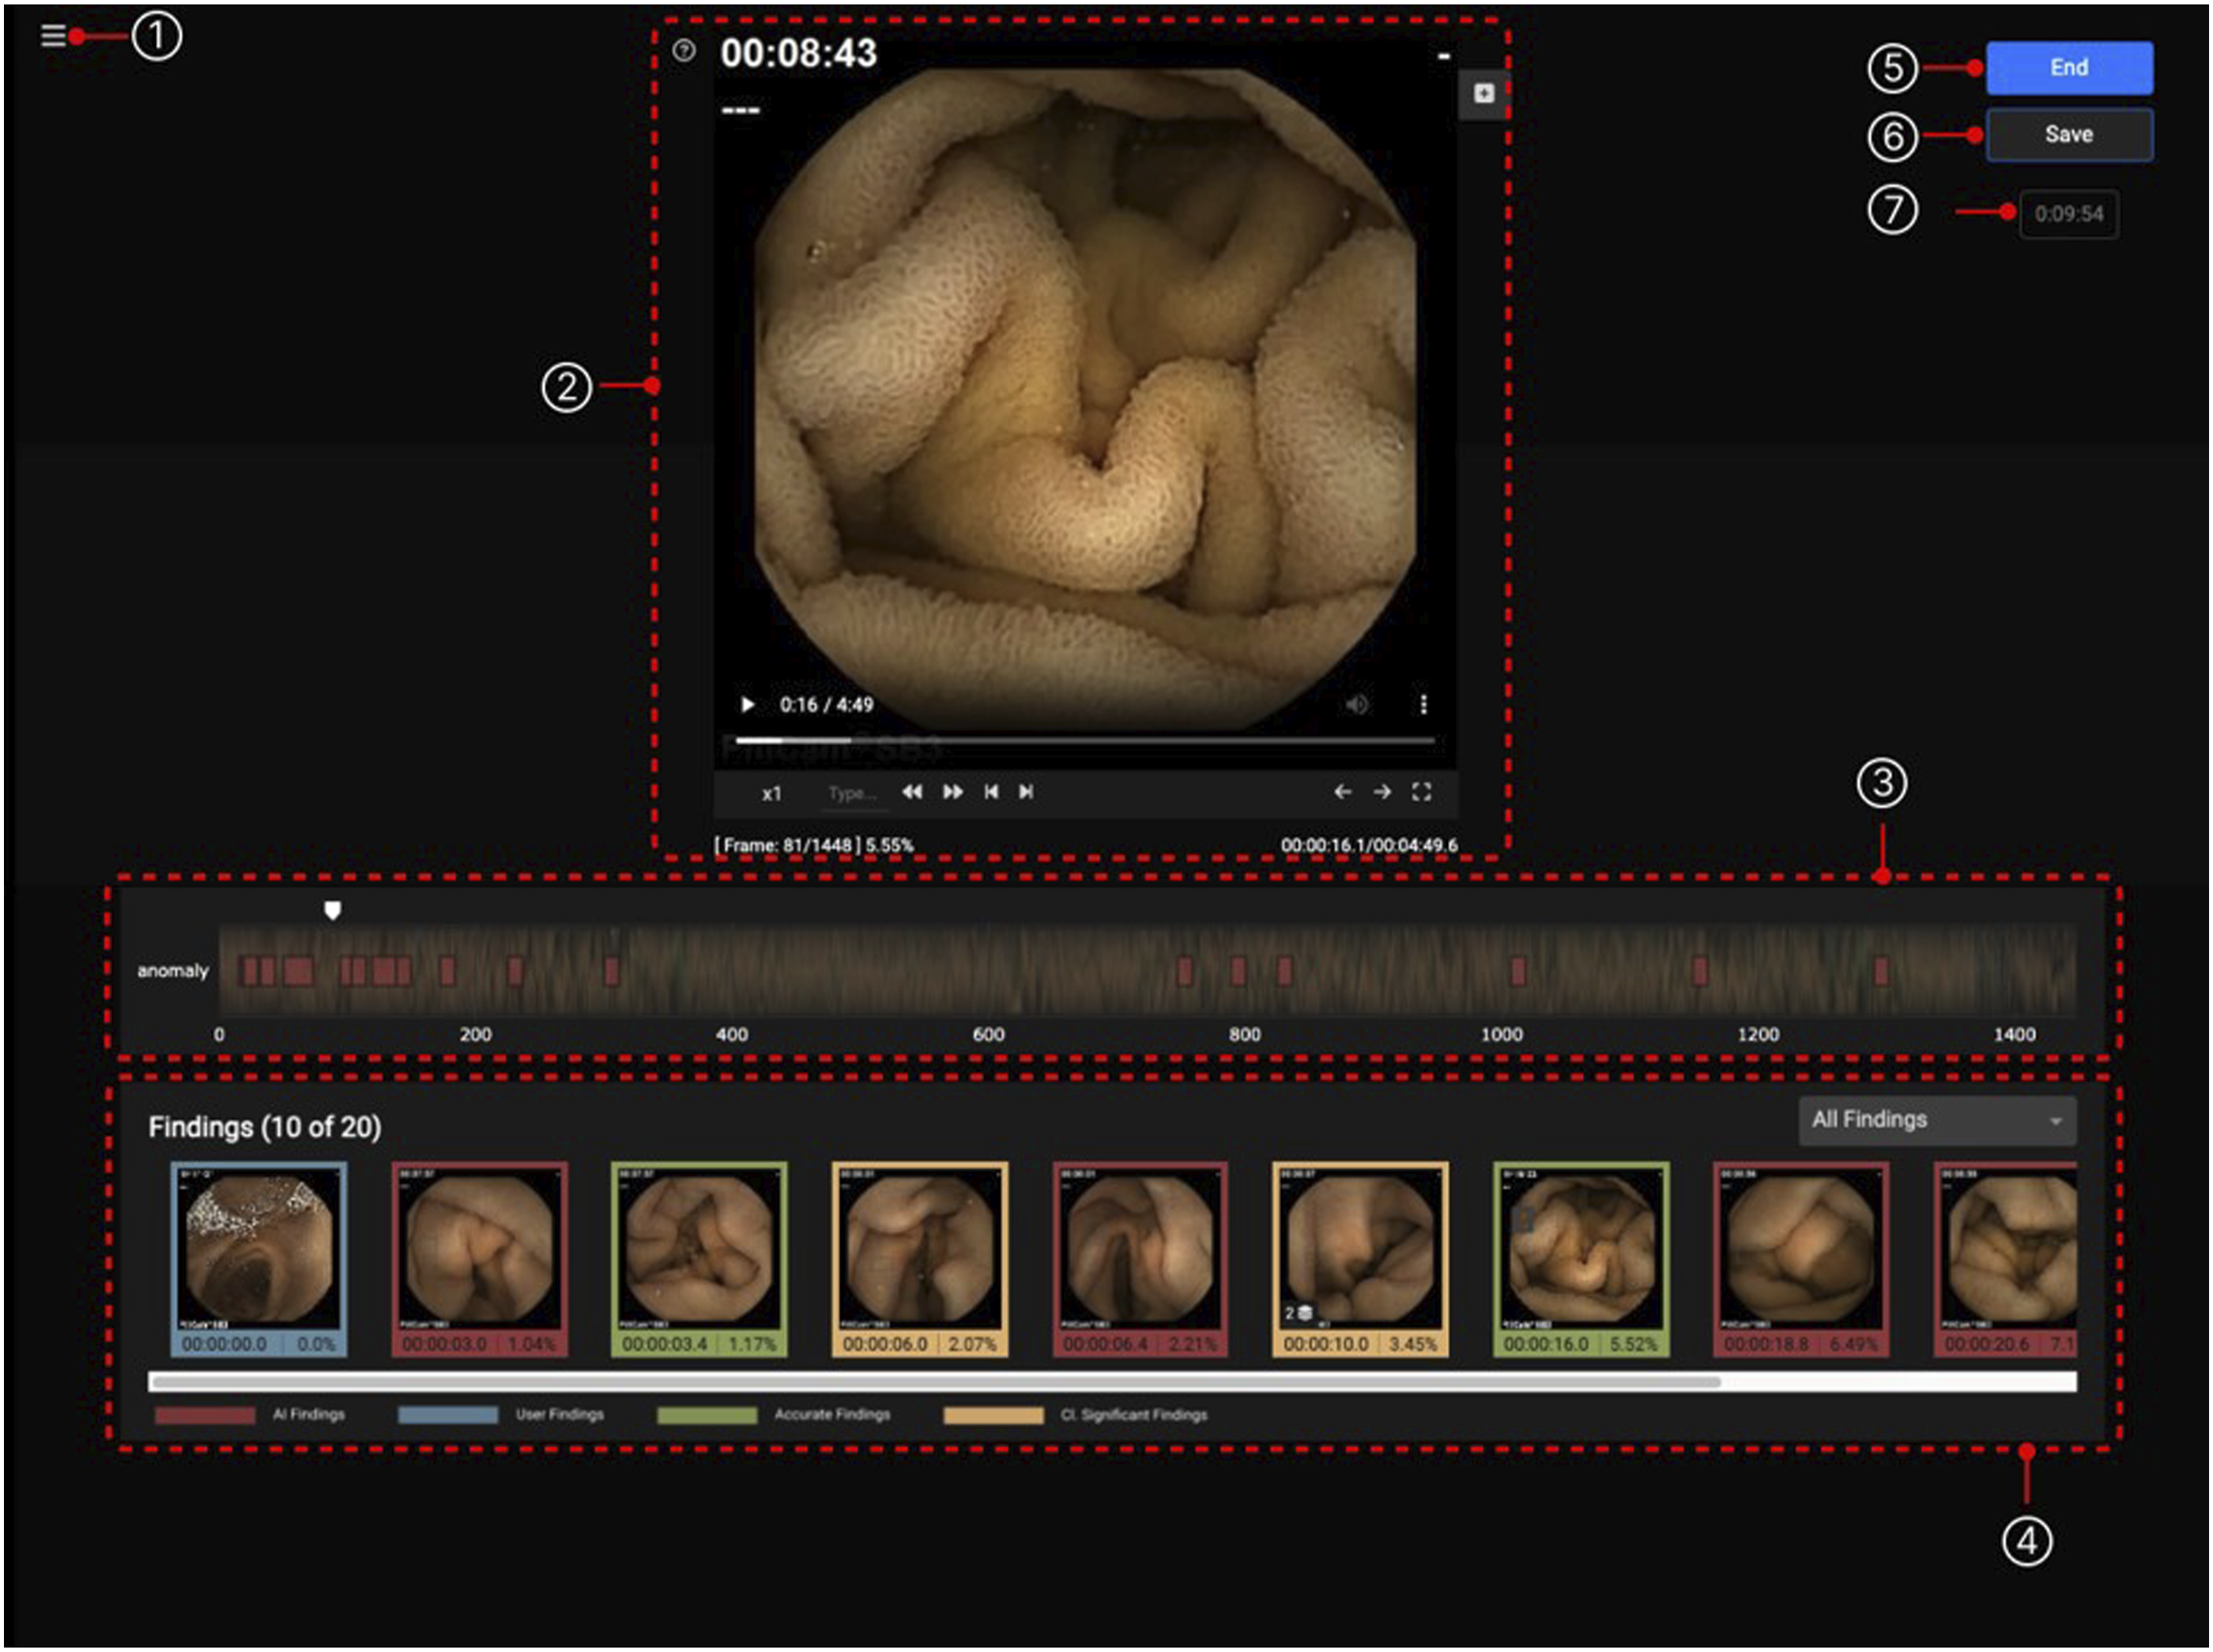The height and width of the screenshot is (1652, 2213).
Task: Mute the video volume
Action: tap(1357, 704)
